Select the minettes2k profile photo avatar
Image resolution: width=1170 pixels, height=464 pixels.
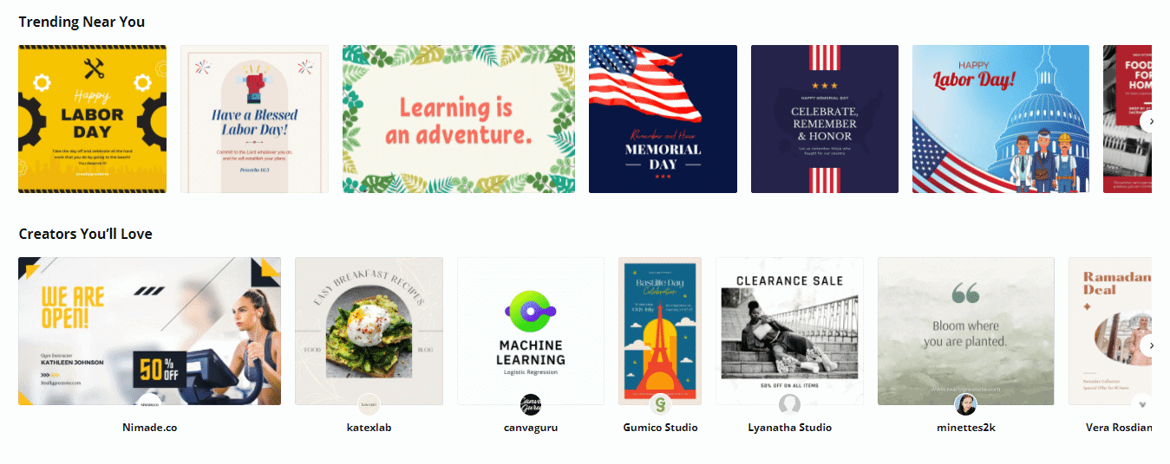(x=965, y=404)
